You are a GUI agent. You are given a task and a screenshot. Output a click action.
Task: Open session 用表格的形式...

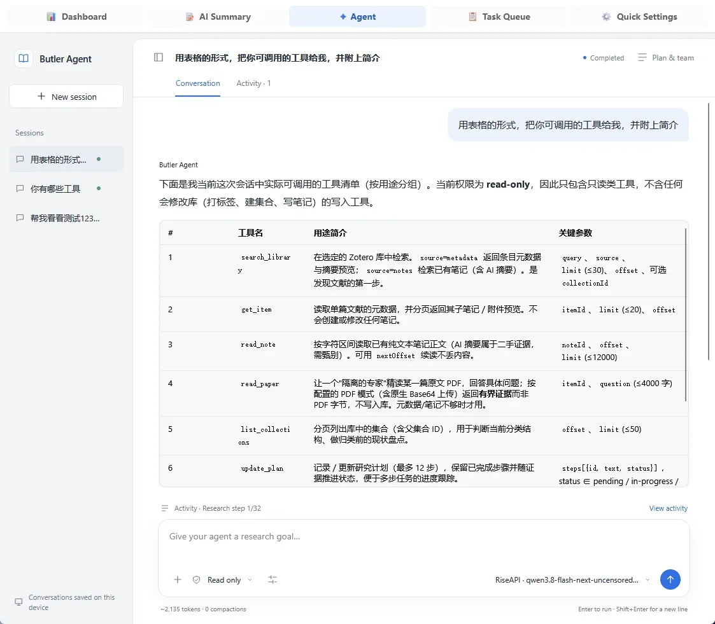pos(66,160)
